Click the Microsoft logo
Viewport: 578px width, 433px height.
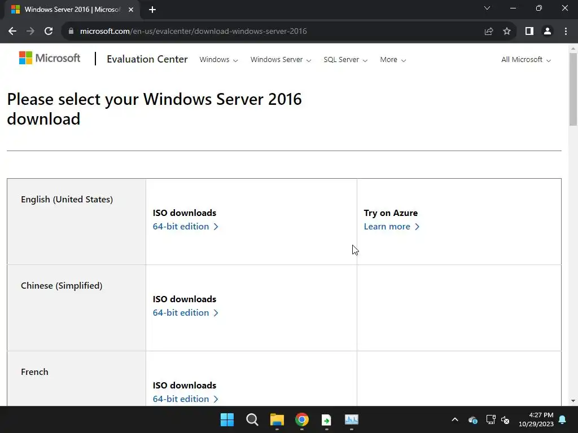(x=50, y=58)
